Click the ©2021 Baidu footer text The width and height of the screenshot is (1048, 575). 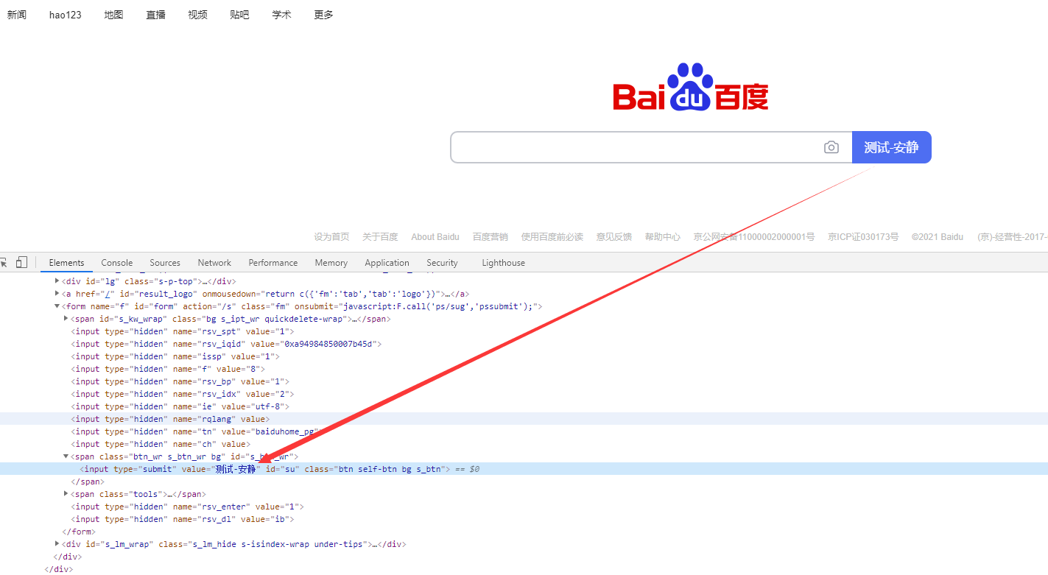[937, 237]
